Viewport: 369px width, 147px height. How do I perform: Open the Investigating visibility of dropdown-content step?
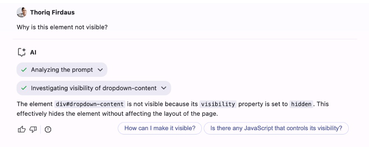[94, 88]
